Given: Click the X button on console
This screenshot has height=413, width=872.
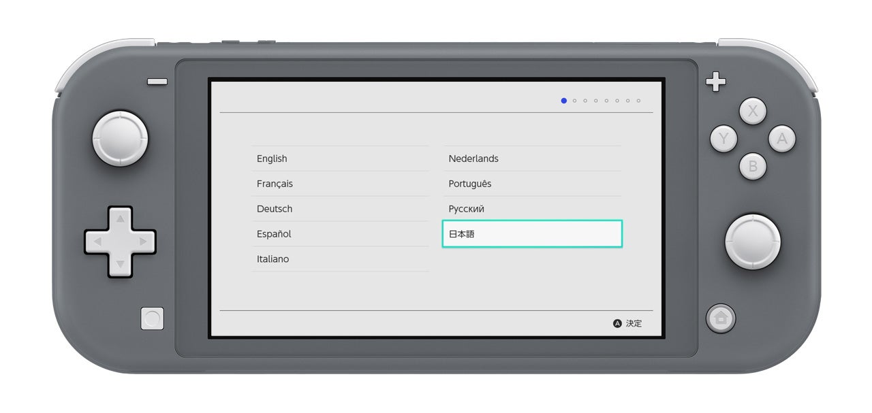Looking at the screenshot, I should pos(753,112).
